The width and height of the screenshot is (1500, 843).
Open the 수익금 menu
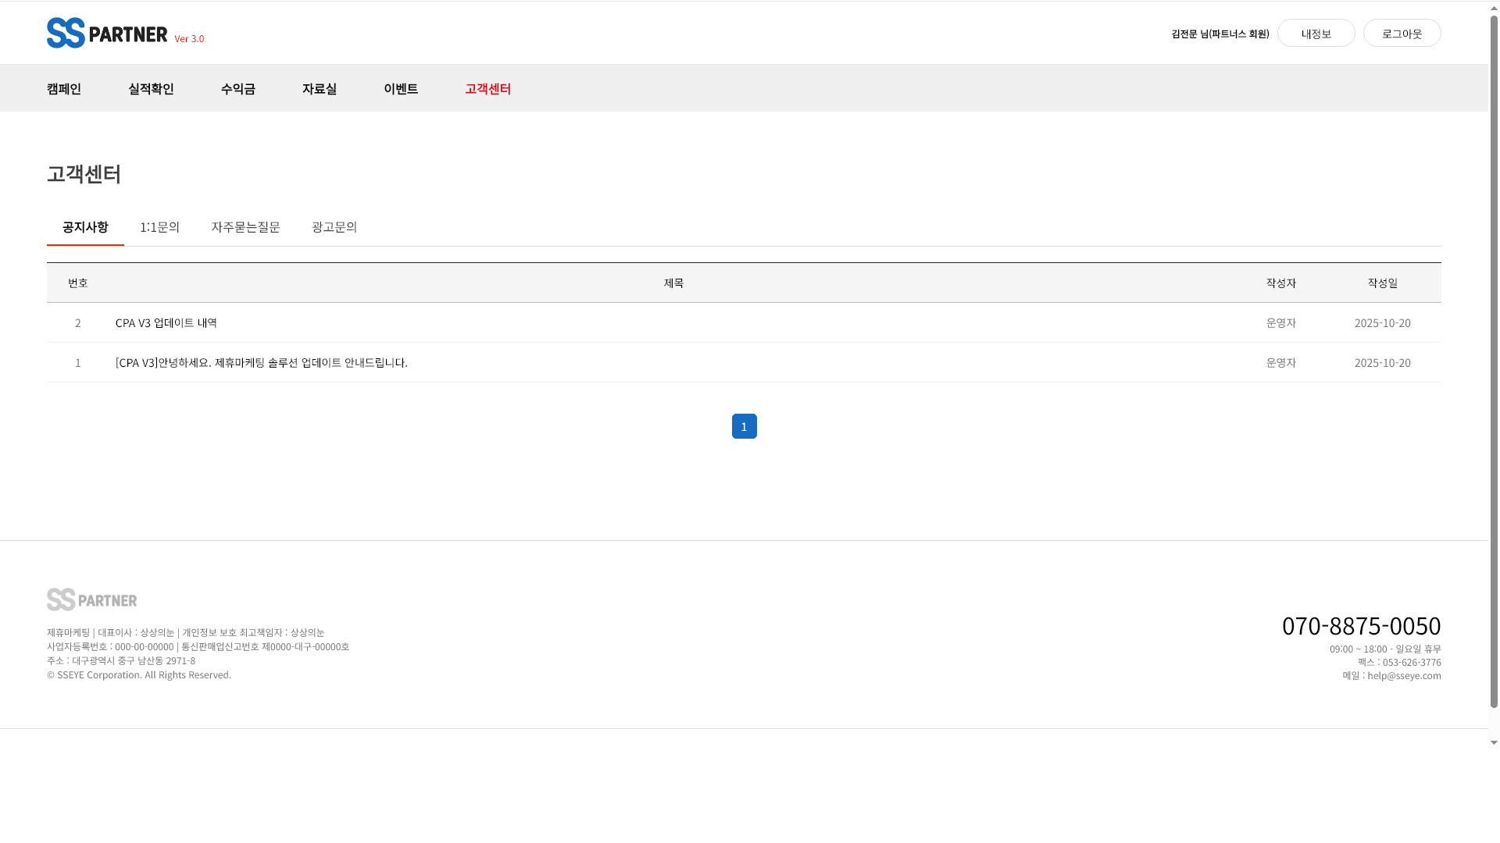click(x=237, y=88)
